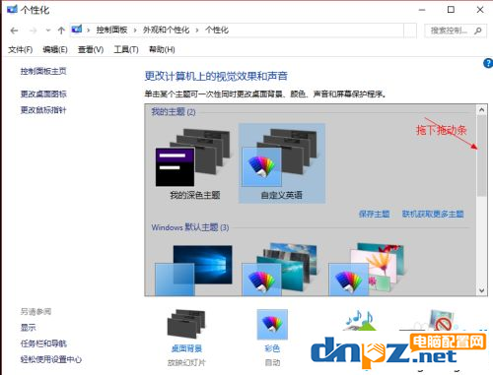Click 放映幻灯片 text under 桌面背景
Viewport: 493px width, 375px height.
[186, 363]
